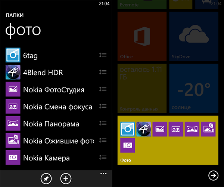
Task: Tap the Nokia ФотоСтудия list icon
Action: 13,89
